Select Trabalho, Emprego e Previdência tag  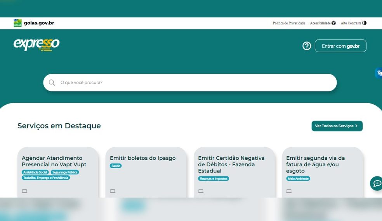[46, 178]
